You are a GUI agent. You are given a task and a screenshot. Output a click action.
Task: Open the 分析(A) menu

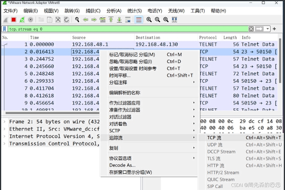click(114, 11)
